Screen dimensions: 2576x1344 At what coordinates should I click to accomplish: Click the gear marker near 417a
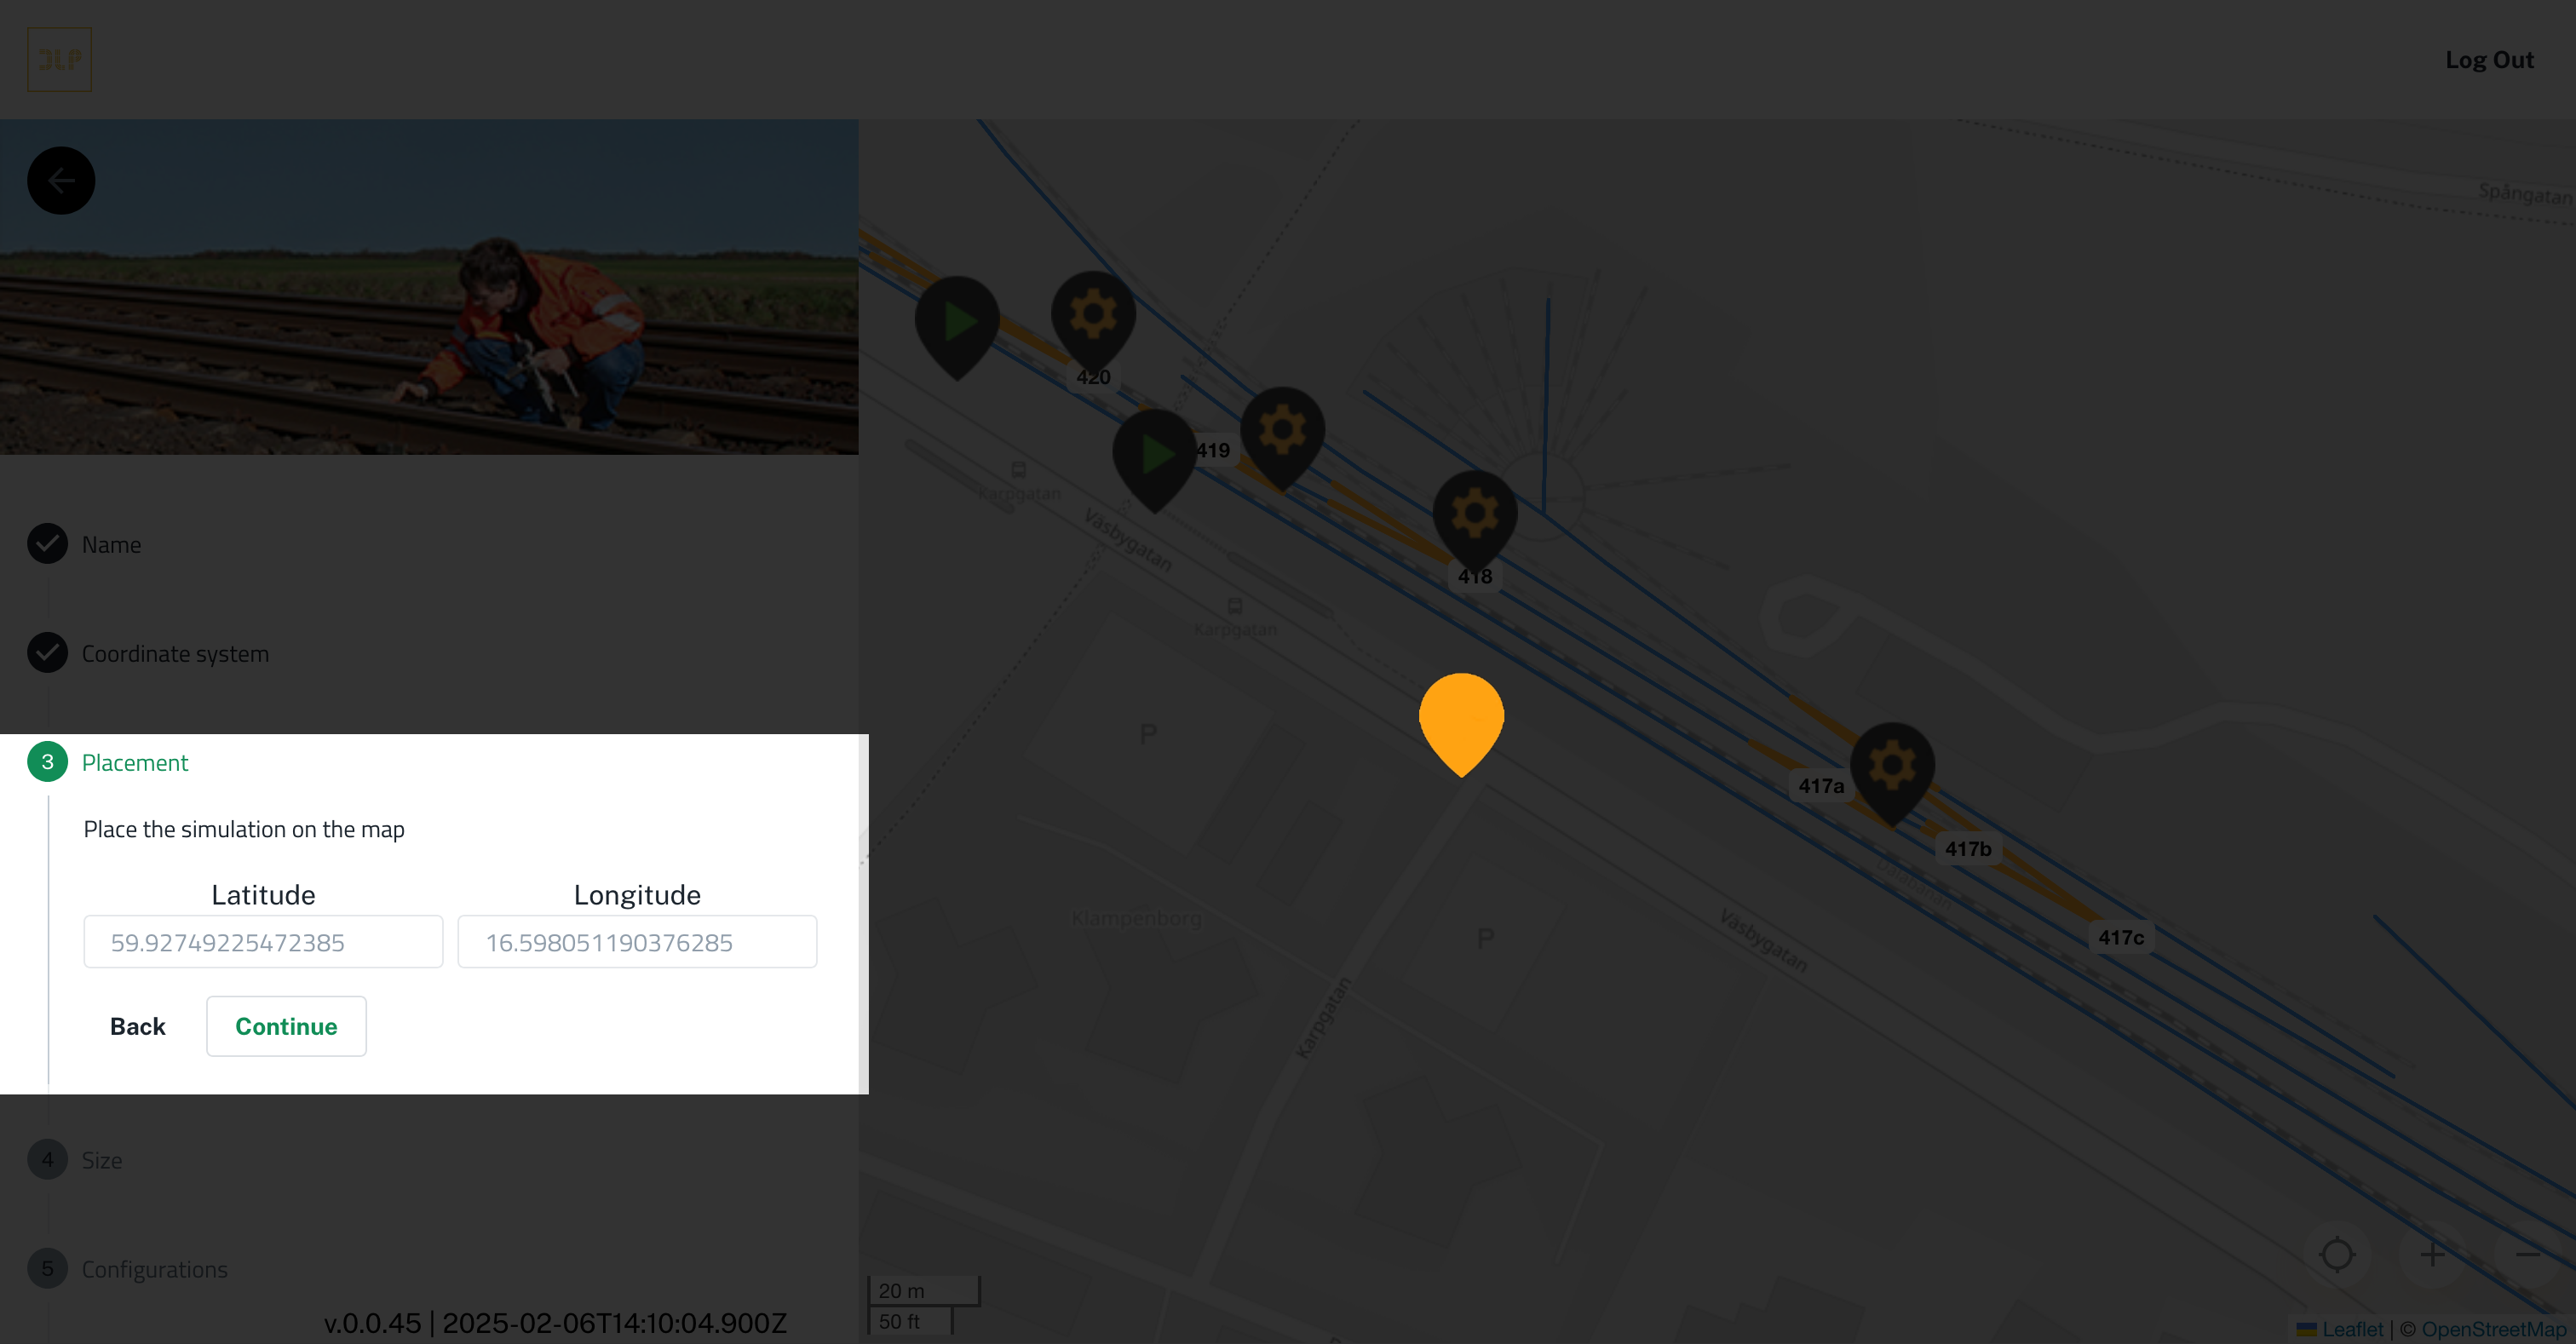tap(1892, 773)
